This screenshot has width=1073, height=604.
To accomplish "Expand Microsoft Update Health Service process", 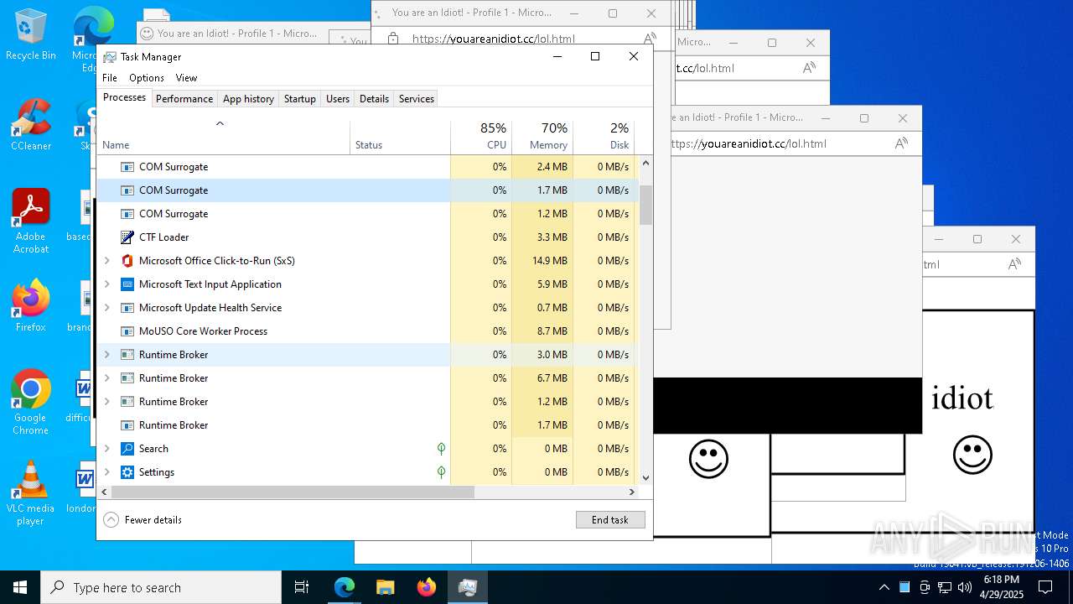I will click(x=107, y=308).
